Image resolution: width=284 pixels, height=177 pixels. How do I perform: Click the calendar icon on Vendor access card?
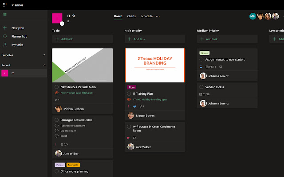(x=201, y=94)
